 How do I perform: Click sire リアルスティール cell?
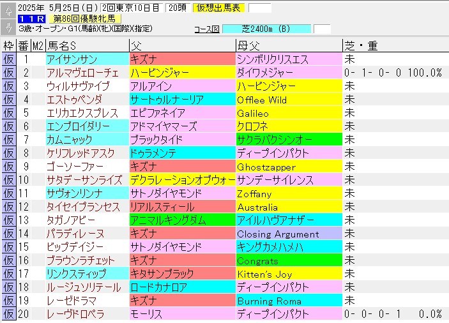(183, 207)
